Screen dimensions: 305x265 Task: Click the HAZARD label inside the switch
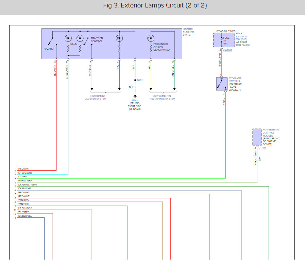click(x=49, y=49)
